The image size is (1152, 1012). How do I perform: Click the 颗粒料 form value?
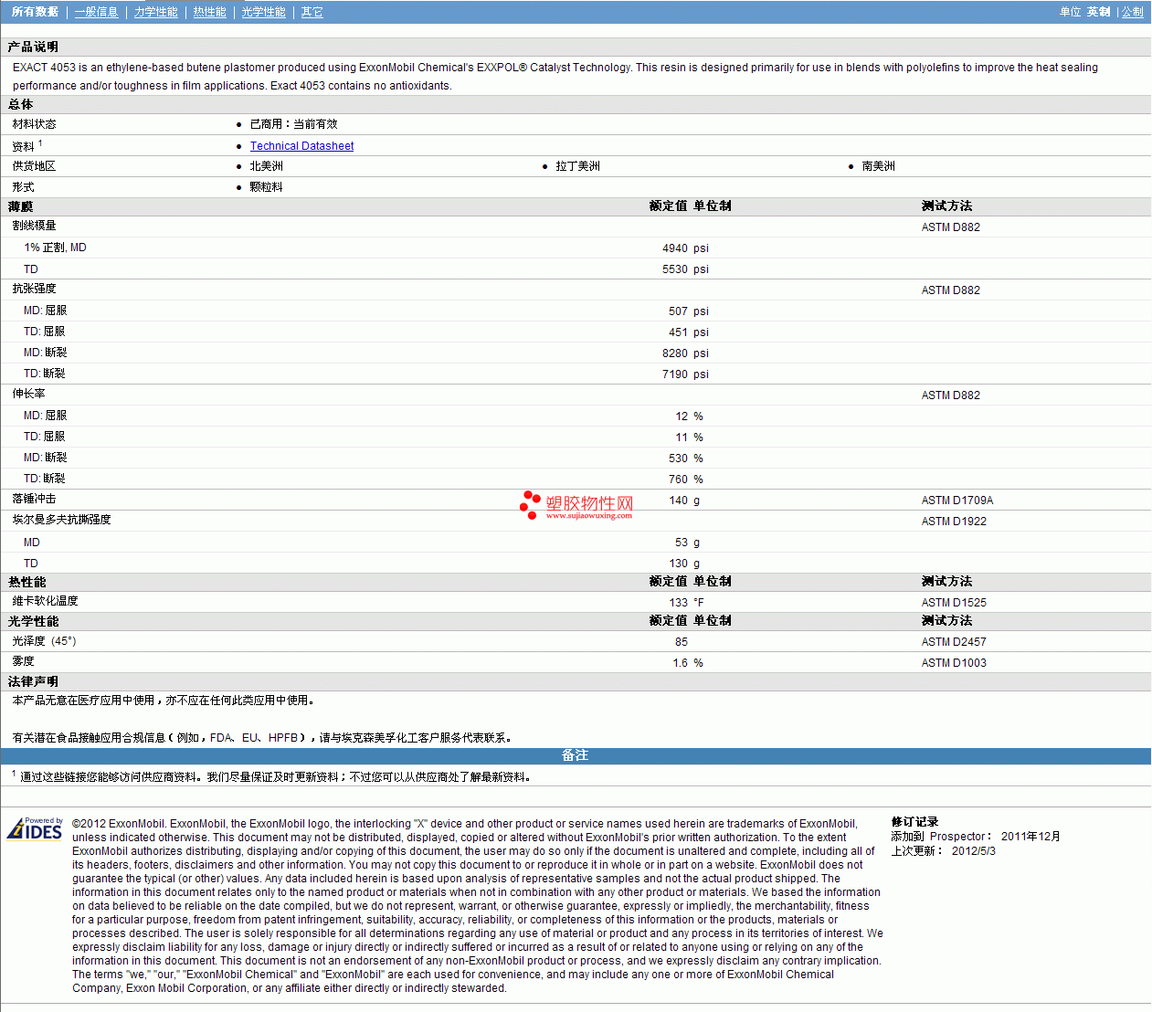click(x=267, y=187)
